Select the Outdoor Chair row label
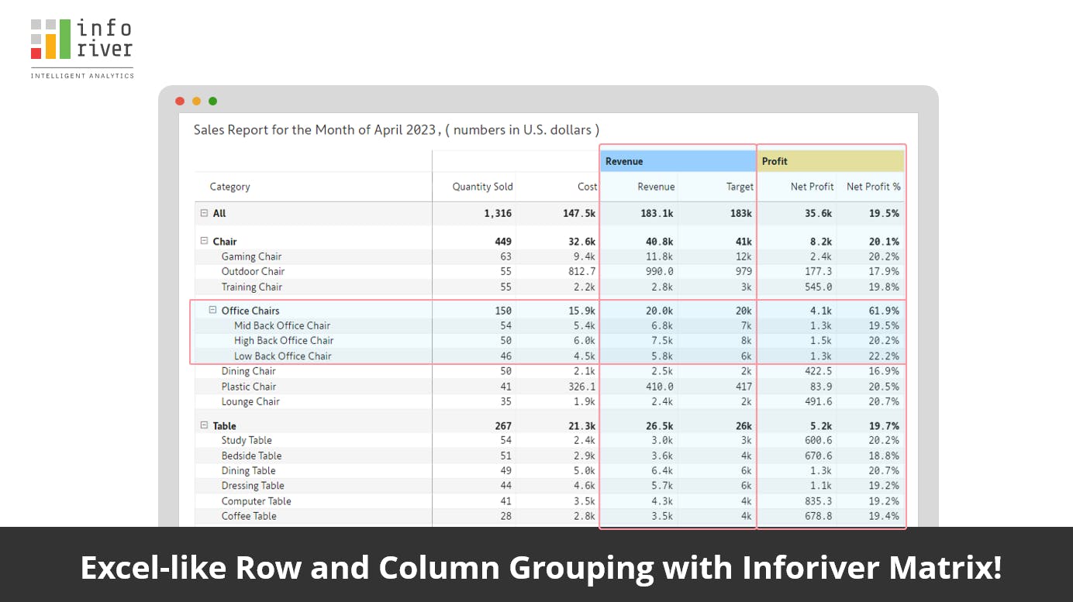The image size is (1073, 602). [253, 271]
